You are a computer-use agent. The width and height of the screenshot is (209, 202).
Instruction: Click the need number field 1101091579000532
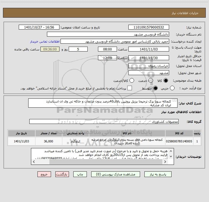click(x=149, y=27)
